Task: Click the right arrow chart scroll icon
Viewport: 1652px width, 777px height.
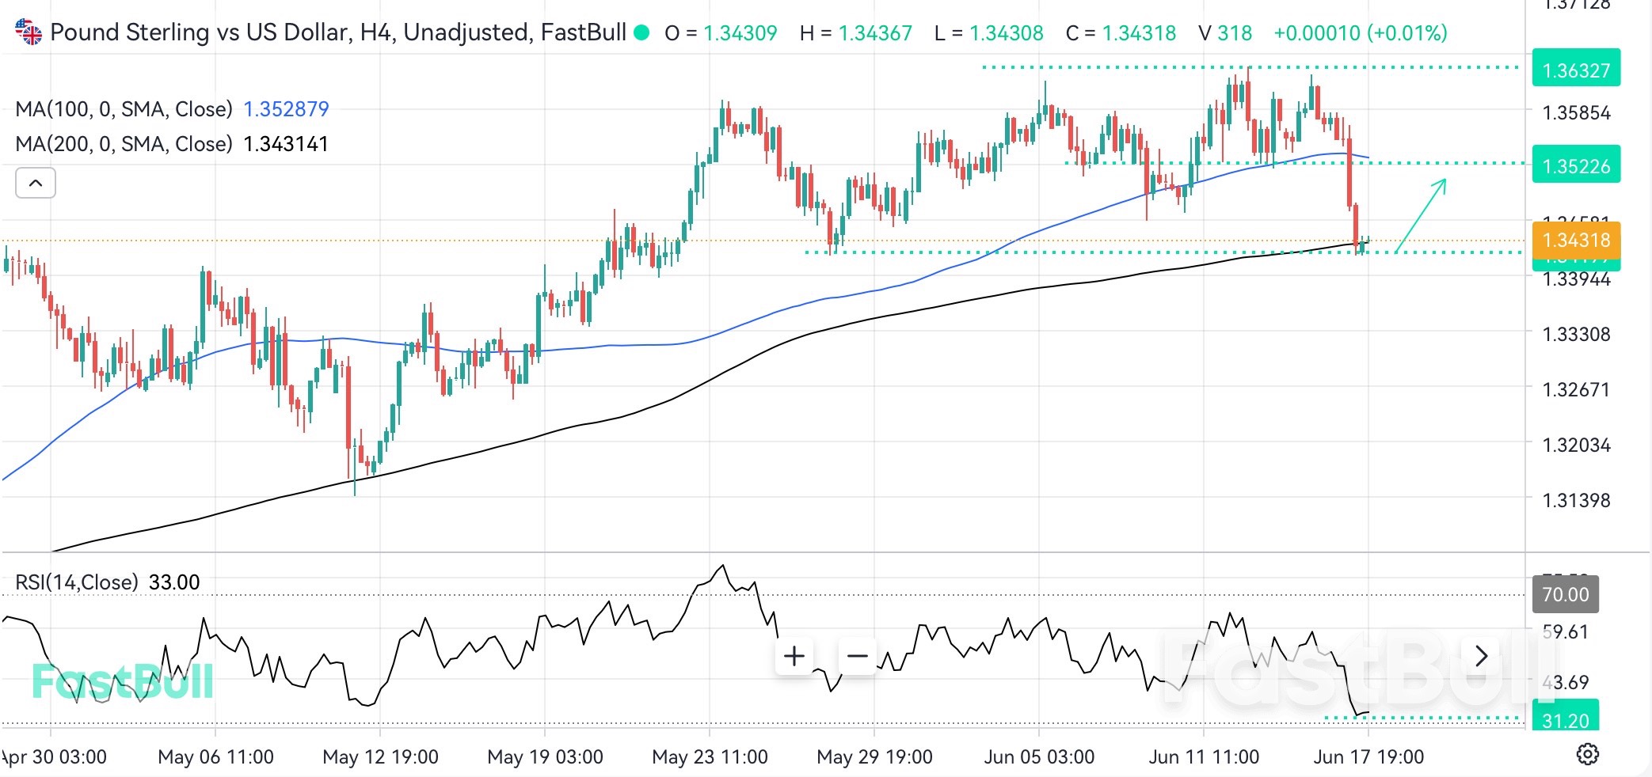Action: coord(1480,655)
